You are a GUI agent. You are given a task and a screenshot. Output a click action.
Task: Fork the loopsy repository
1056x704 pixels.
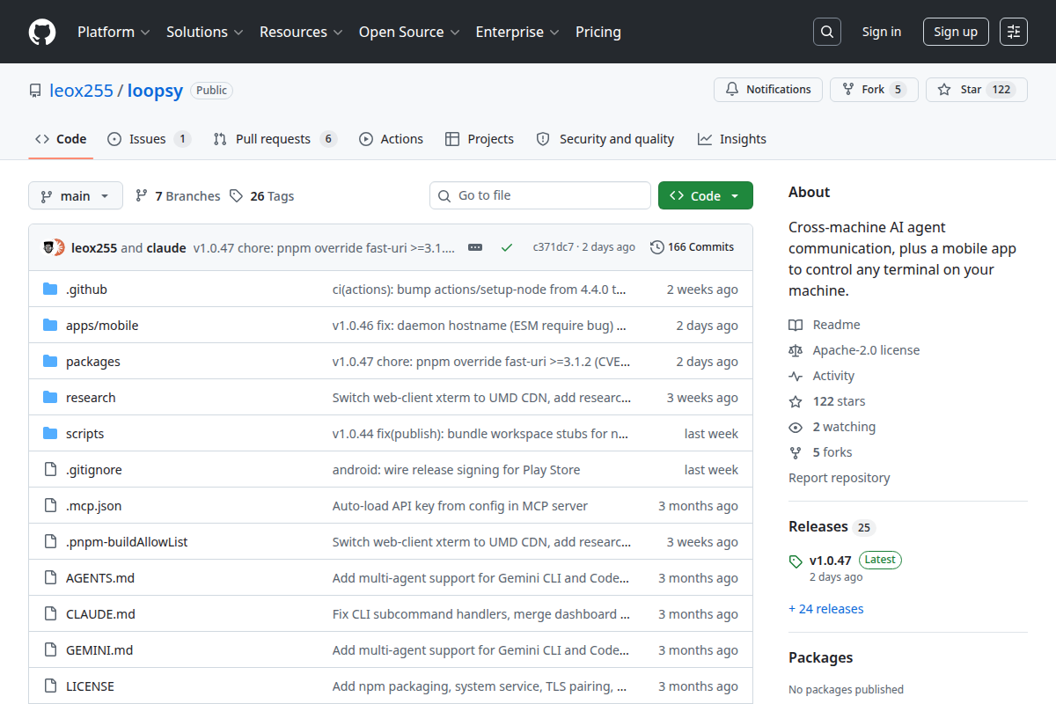[x=874, y=90]
